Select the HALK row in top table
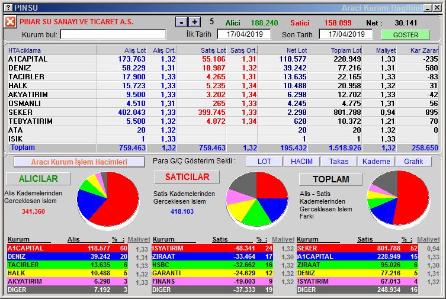This screenshot has width=446, height=299. point(223,85)
